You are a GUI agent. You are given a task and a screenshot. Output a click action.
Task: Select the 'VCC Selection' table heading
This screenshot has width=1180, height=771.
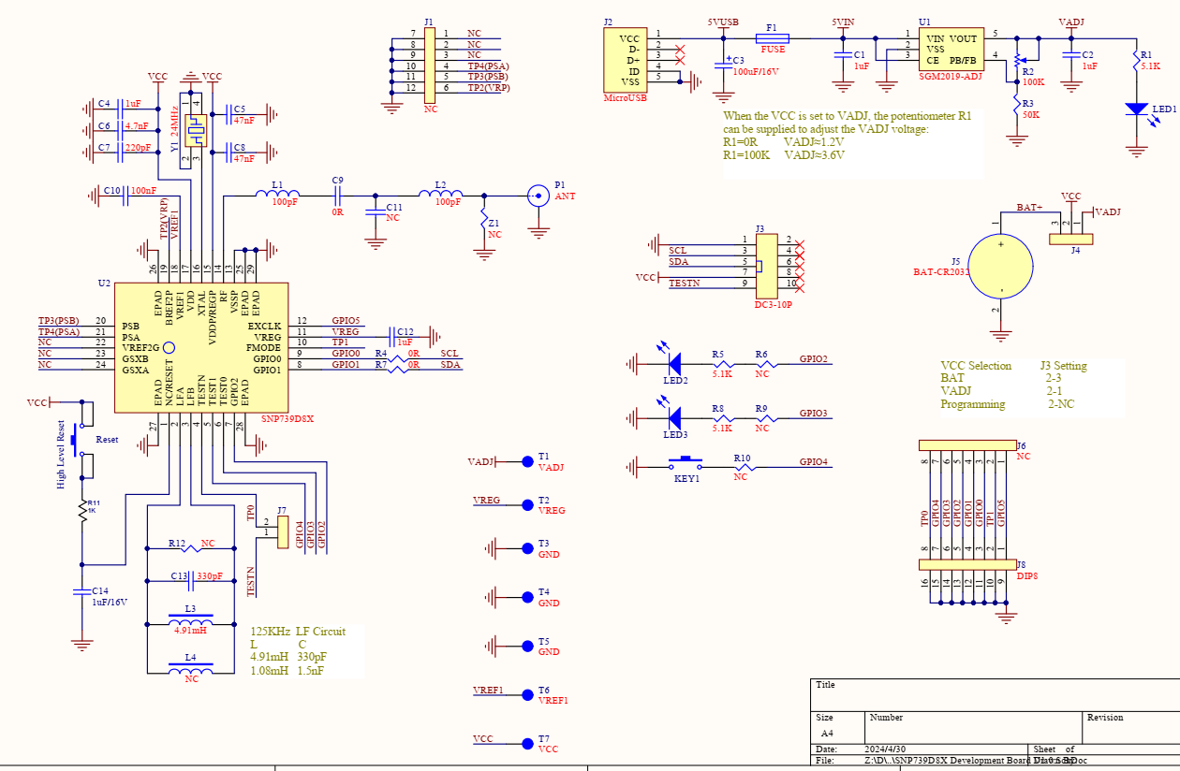(976, 366)
